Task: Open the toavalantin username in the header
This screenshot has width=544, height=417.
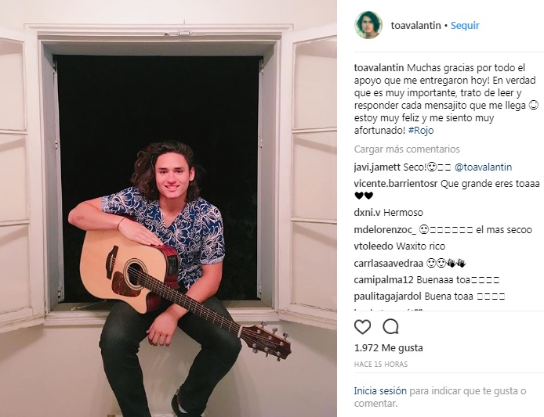Action: coord(415,26)
